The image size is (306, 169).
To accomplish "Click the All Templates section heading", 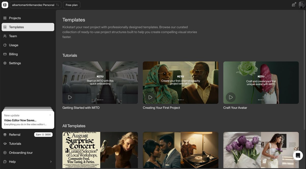I will click(74, 126).
